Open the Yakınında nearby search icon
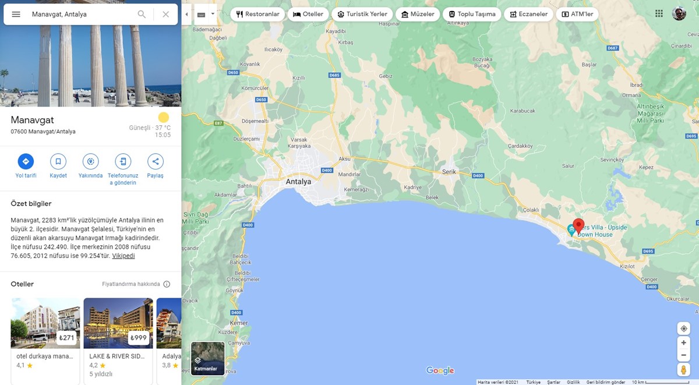This screenshot has height=385, width=699. coord(90,161)
